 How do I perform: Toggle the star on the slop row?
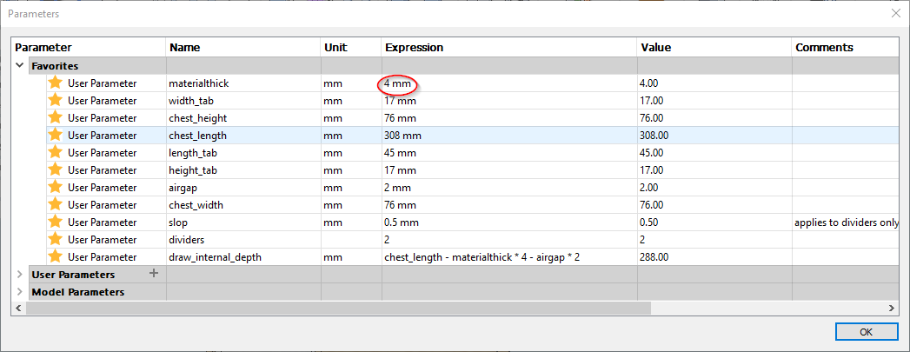(56, 222)
